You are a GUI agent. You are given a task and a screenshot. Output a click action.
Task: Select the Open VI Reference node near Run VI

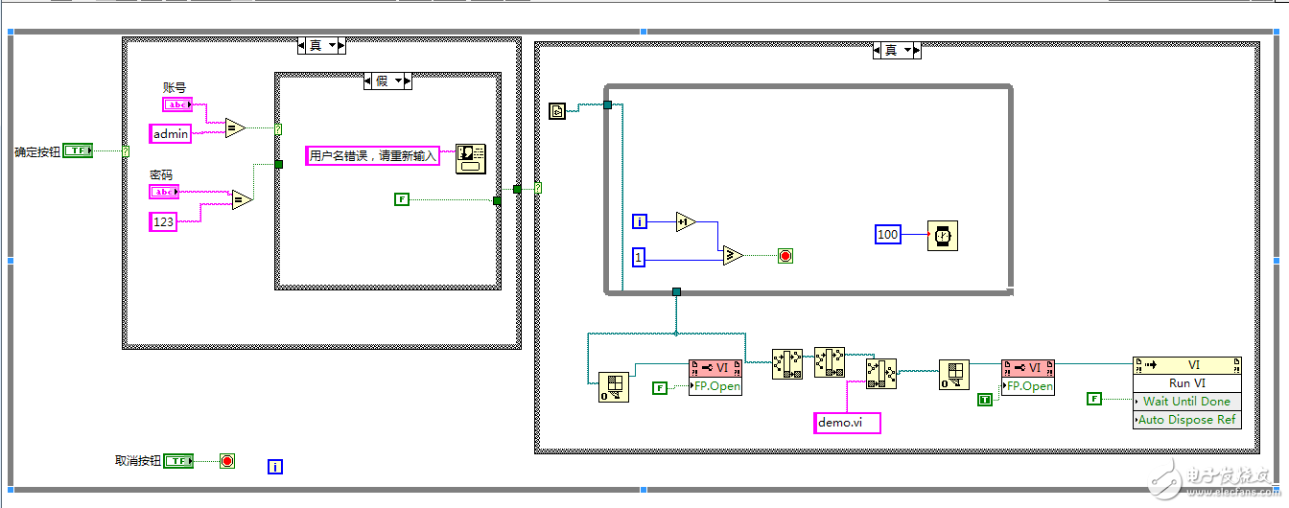point(1027,377)
